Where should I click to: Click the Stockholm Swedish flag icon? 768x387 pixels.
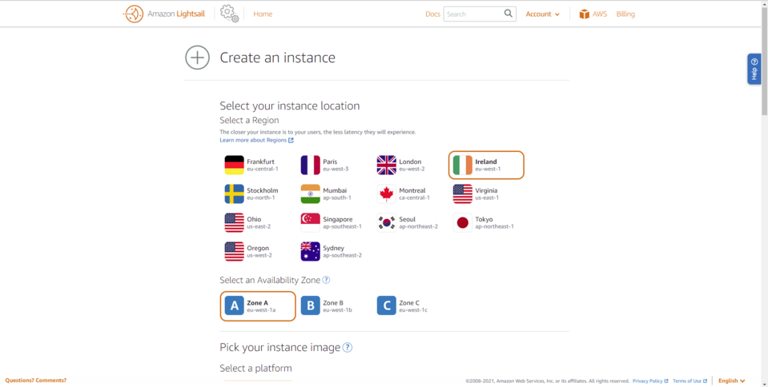pyautogui.click(x=234, y=194)
